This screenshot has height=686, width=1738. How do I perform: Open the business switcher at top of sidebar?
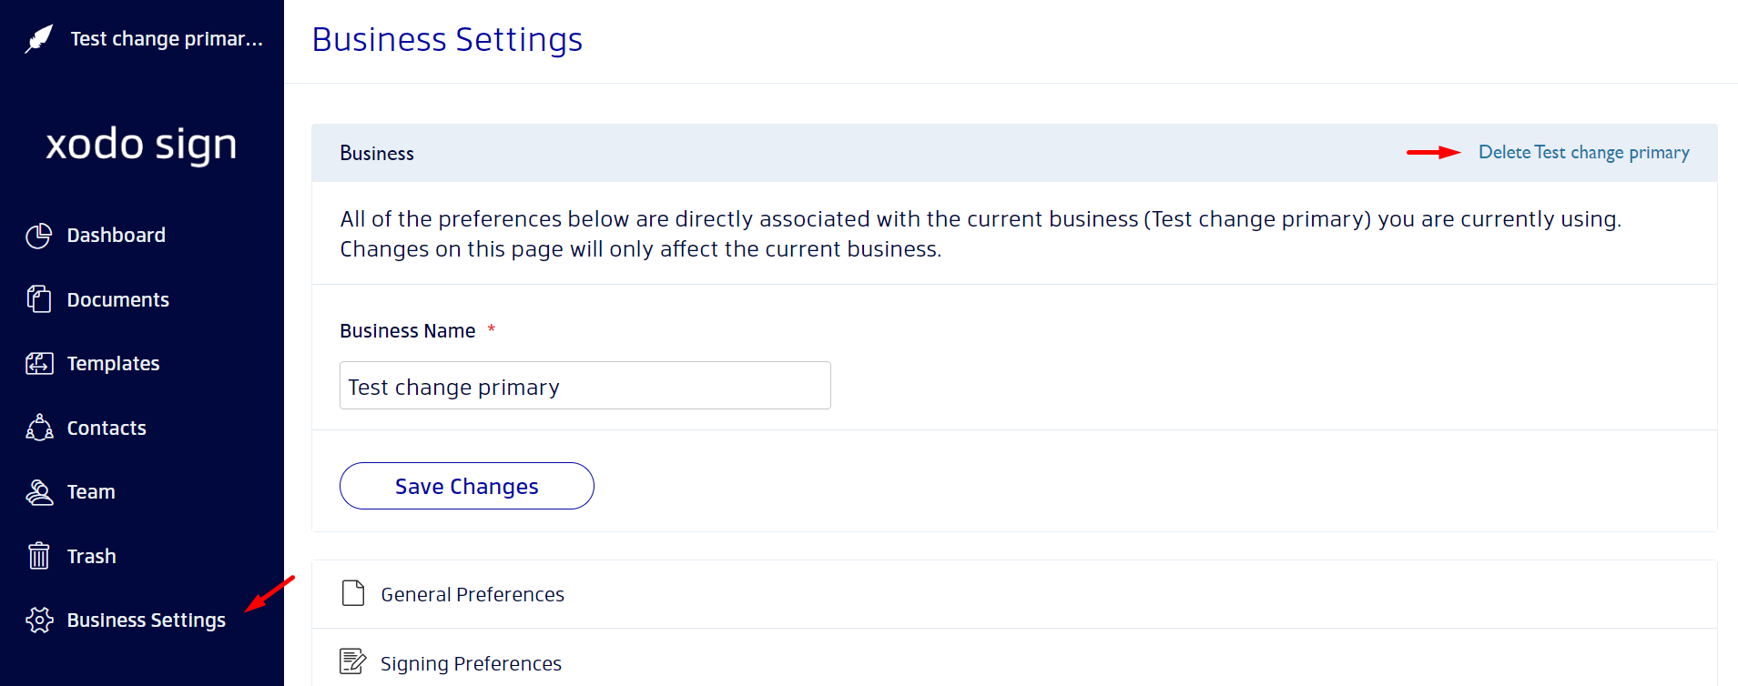(143, 39)
